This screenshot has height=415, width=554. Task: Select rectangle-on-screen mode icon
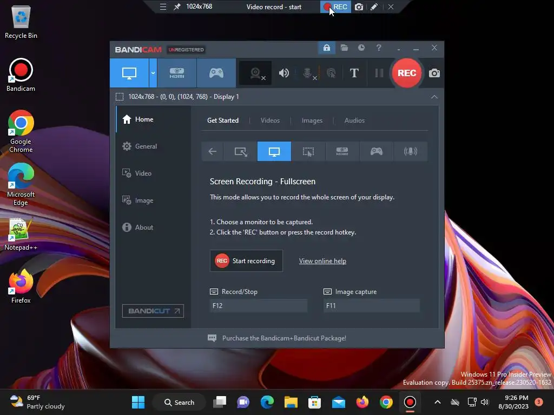[241, 151]
